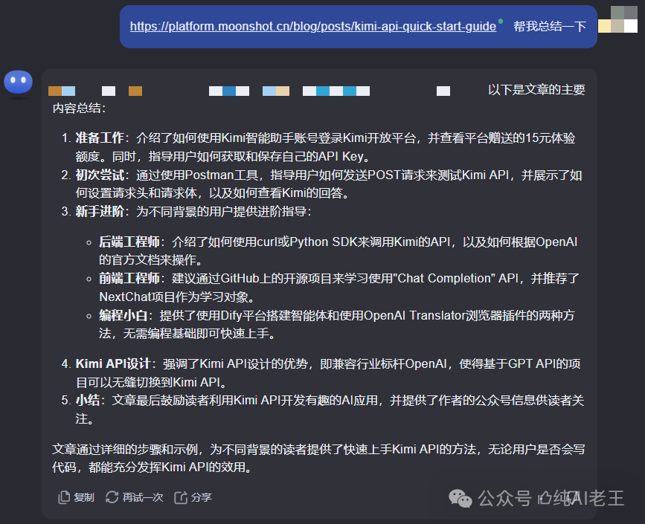This screenshot has width=645, height=524.
Task: Click the bullet heading 后端工程师
Action: point(129,242)
